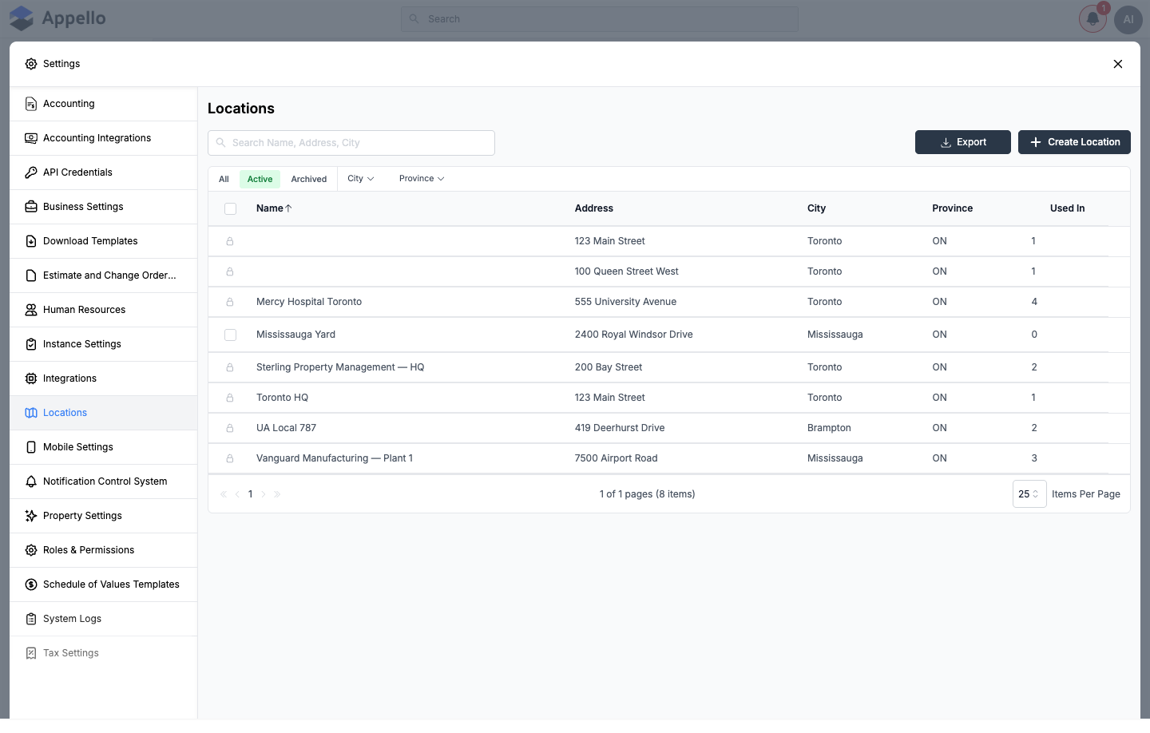1150x733 pixels.
Task: Click sort arrow next to Name header
Action: [x=289, y=208]
